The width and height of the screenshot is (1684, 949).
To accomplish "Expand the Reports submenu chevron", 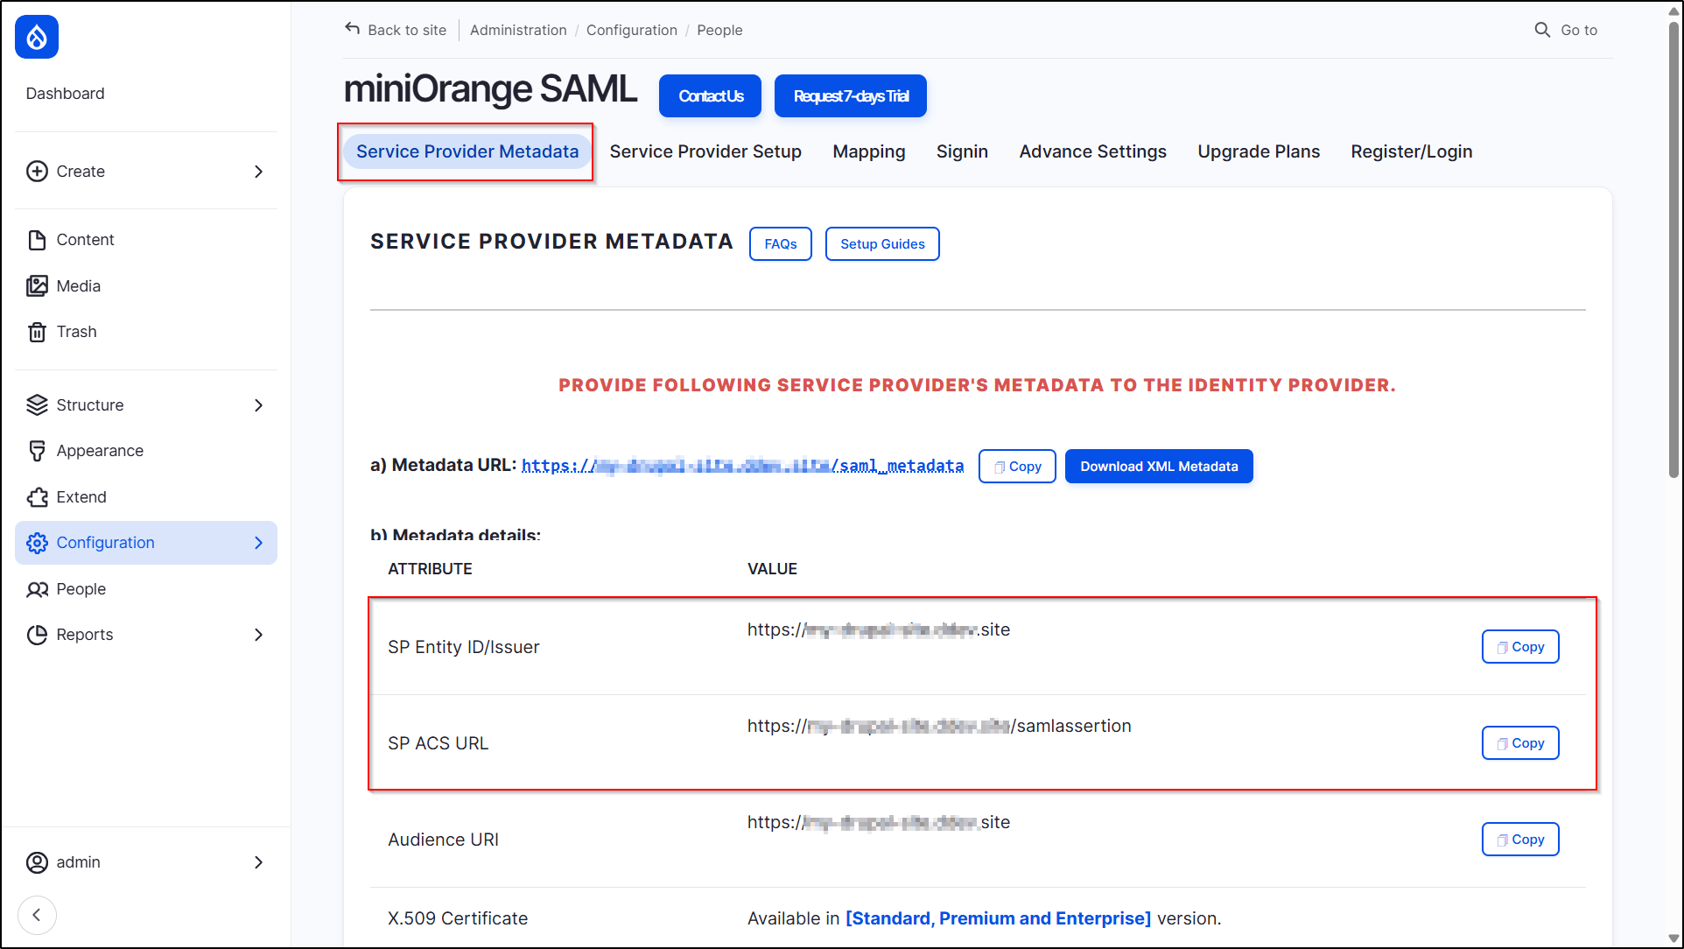I will point(258,635).
